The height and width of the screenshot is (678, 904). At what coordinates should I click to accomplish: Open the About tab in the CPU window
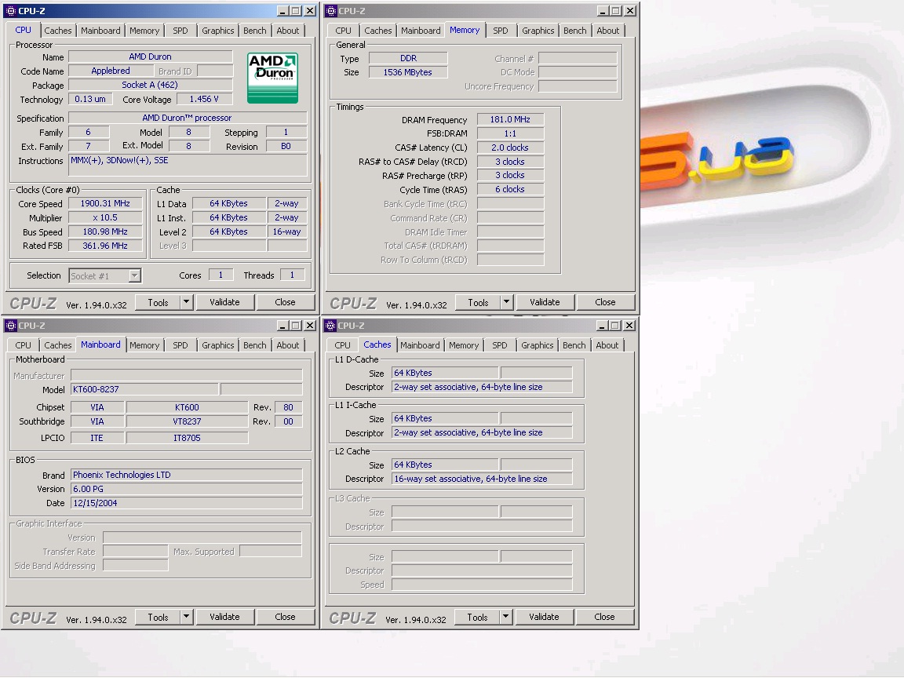tap(288, 31)
